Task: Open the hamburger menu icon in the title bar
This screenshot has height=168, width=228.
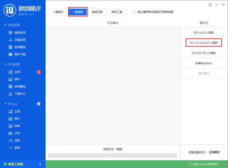Action: (x=210, y=5)
